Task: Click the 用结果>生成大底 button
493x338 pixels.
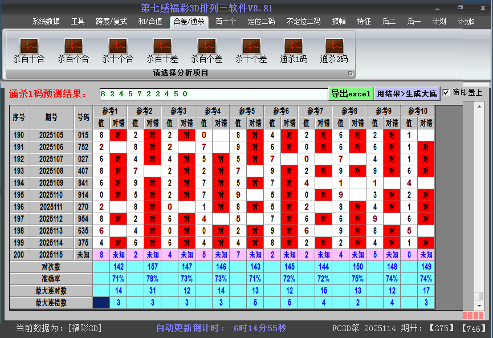Action: point(407,93)
